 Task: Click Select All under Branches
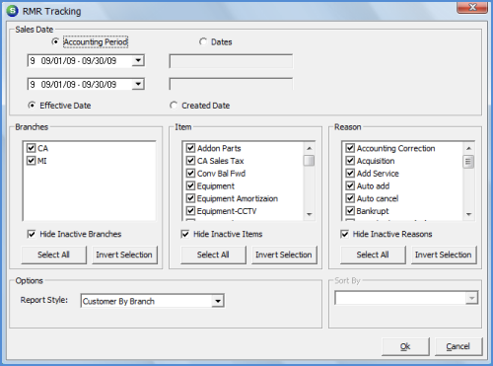tap(53, 255)
